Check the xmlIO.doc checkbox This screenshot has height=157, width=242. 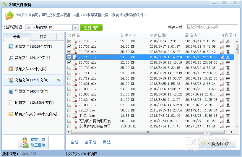[69, 110]
